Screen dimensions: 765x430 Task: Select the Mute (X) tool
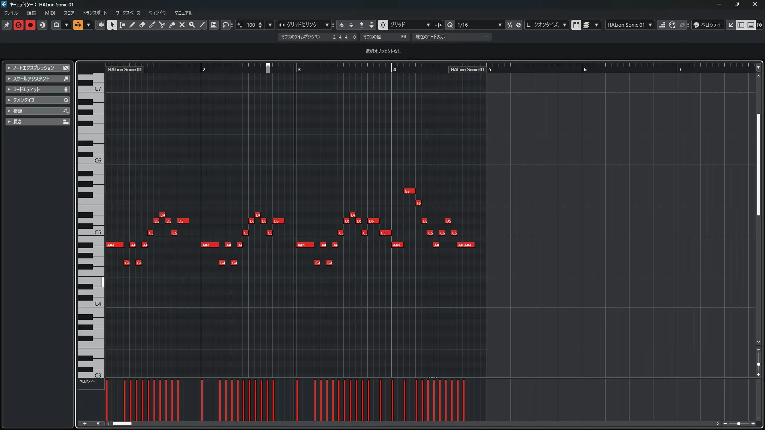coord(182,25)
